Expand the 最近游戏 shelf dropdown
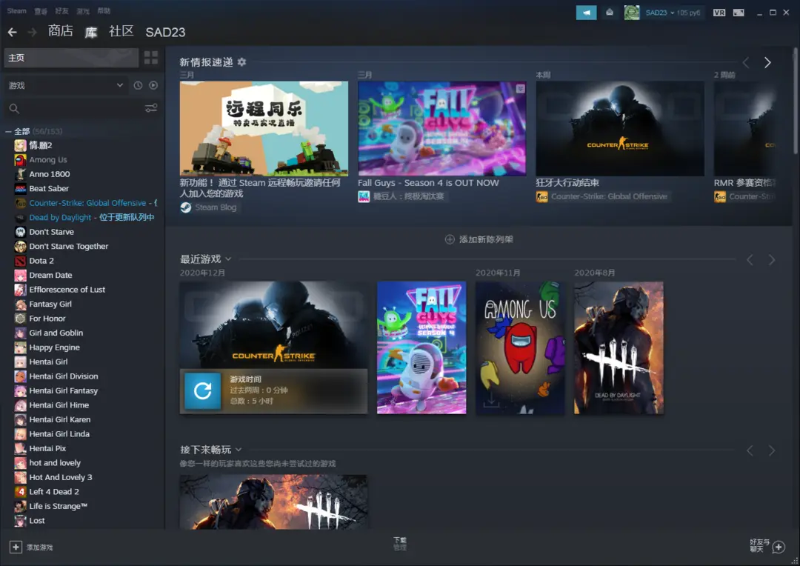The width and height of the screenshot is (800, 566). click(x=228, y=259)
